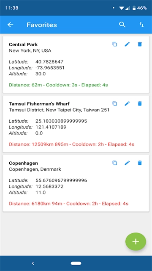Delete Tamsui Fisherman's Wharf favorite
Viewport: 152px width, 271px height.
pos(140,103)
